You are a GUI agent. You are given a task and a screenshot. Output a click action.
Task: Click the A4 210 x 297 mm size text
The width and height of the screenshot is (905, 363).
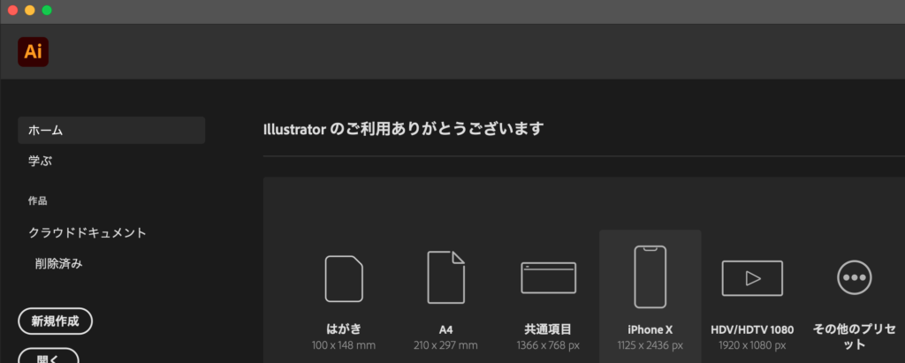point(445,344)
